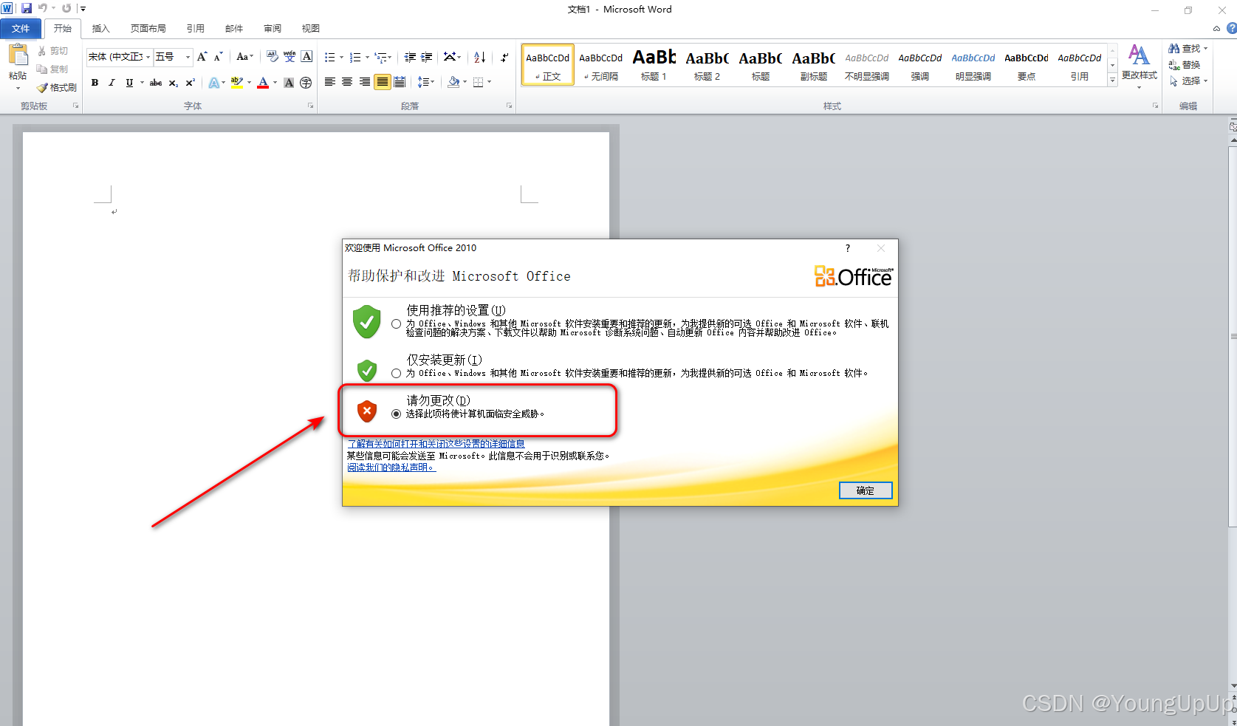Open the Line Spacing dropdown

[426, 82]
